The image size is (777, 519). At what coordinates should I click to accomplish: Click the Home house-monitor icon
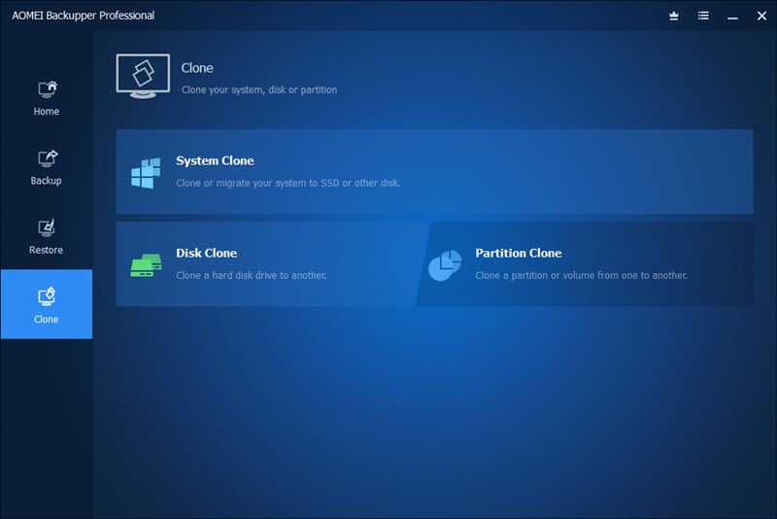tap(48, 89)
